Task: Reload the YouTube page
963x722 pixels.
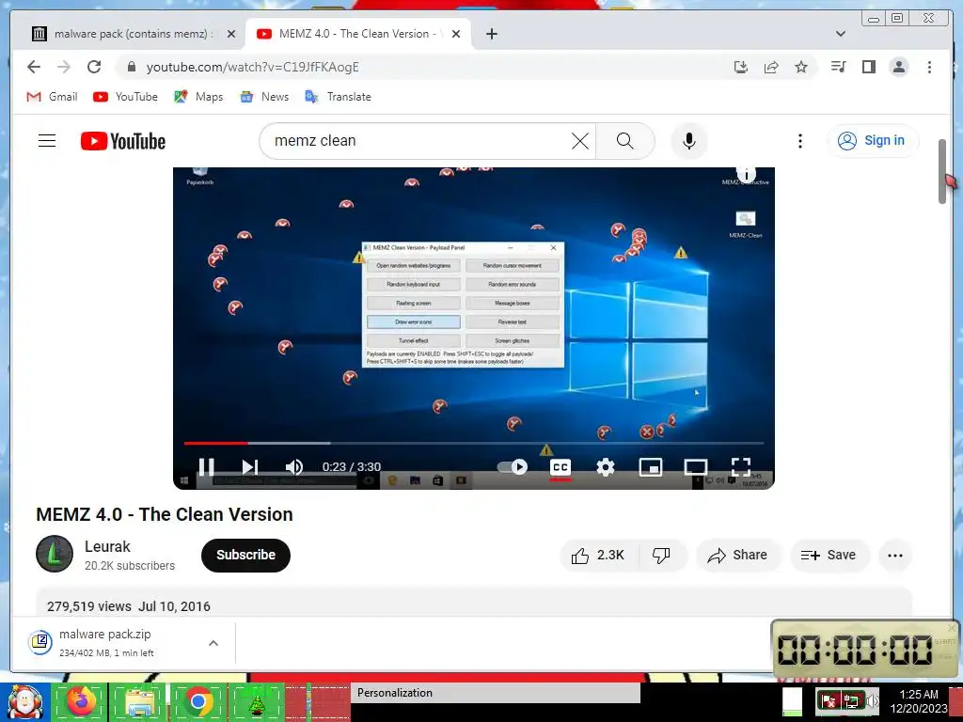Action: pyautogui.click(x=94, y=67)
